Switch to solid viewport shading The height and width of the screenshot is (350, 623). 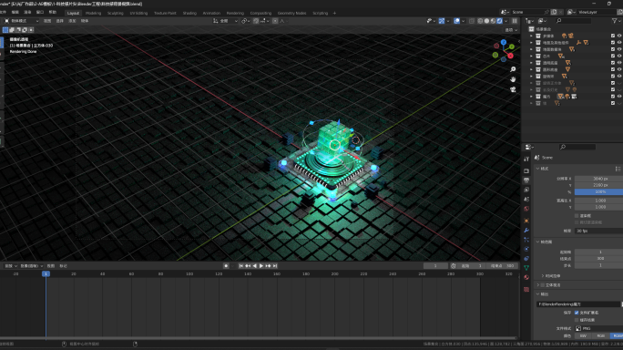pos(486,21)
